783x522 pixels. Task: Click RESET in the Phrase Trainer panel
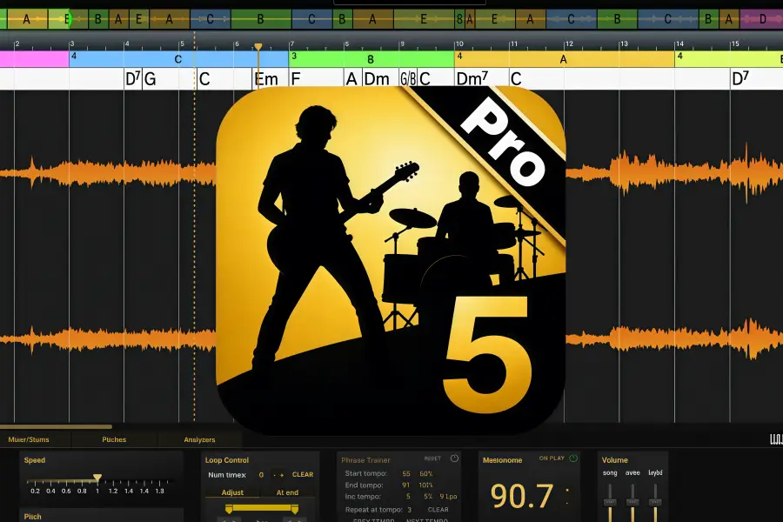[432, 458]
